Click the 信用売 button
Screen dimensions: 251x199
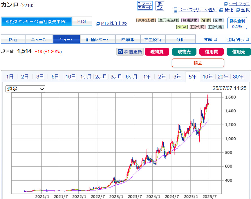(239, 52)
